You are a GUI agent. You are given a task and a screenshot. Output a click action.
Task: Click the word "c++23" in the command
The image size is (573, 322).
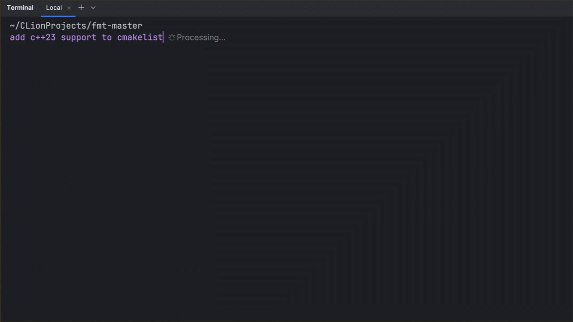(x=43, y=38)
